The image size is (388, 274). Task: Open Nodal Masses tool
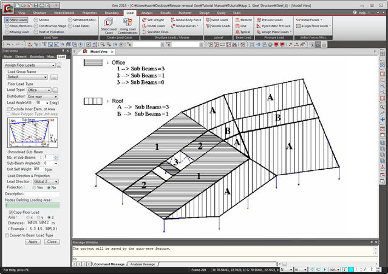point(185,26)
